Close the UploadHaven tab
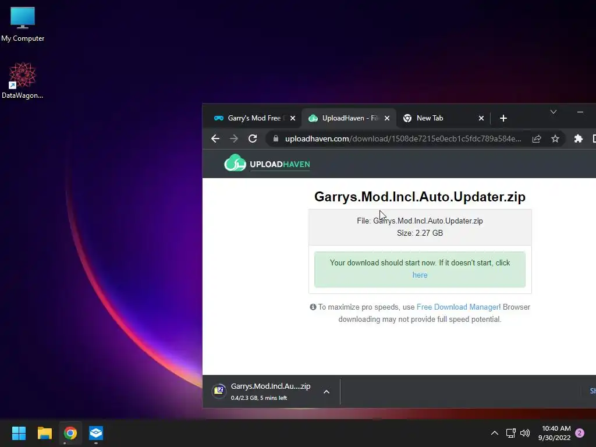Viewport: 596px width, 447px height. click(387, 118)
